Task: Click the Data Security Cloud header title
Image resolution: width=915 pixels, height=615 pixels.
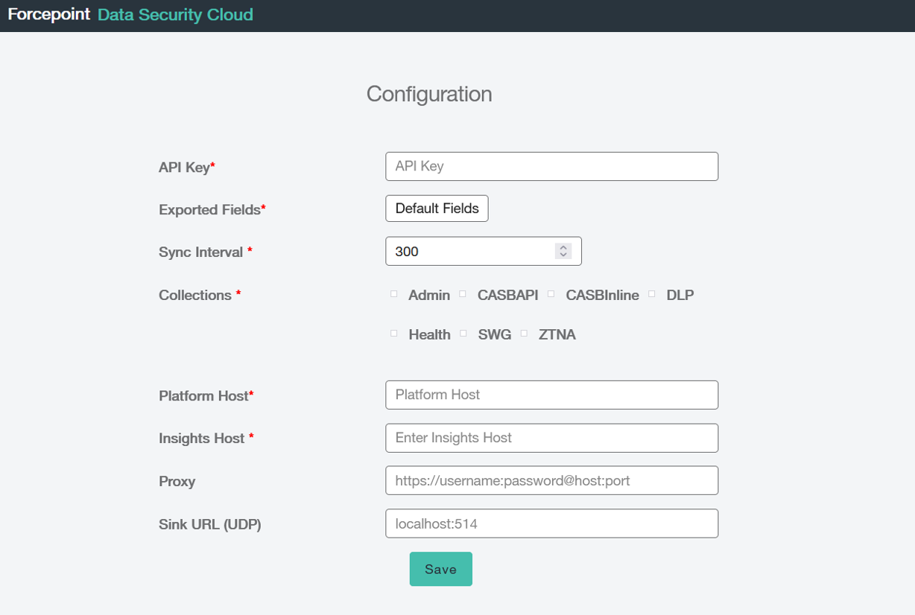Action: (175, 15)
